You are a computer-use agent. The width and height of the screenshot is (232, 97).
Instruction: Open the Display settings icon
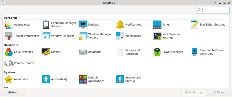point(46,52)
